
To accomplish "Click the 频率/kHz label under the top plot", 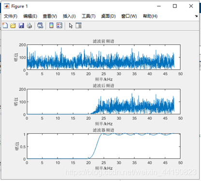I will click(104, 79).
